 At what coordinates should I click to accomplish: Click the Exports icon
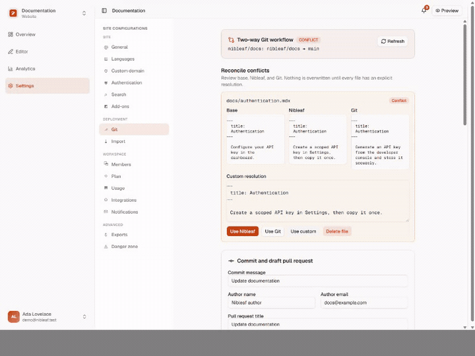(x=106, y=235)
